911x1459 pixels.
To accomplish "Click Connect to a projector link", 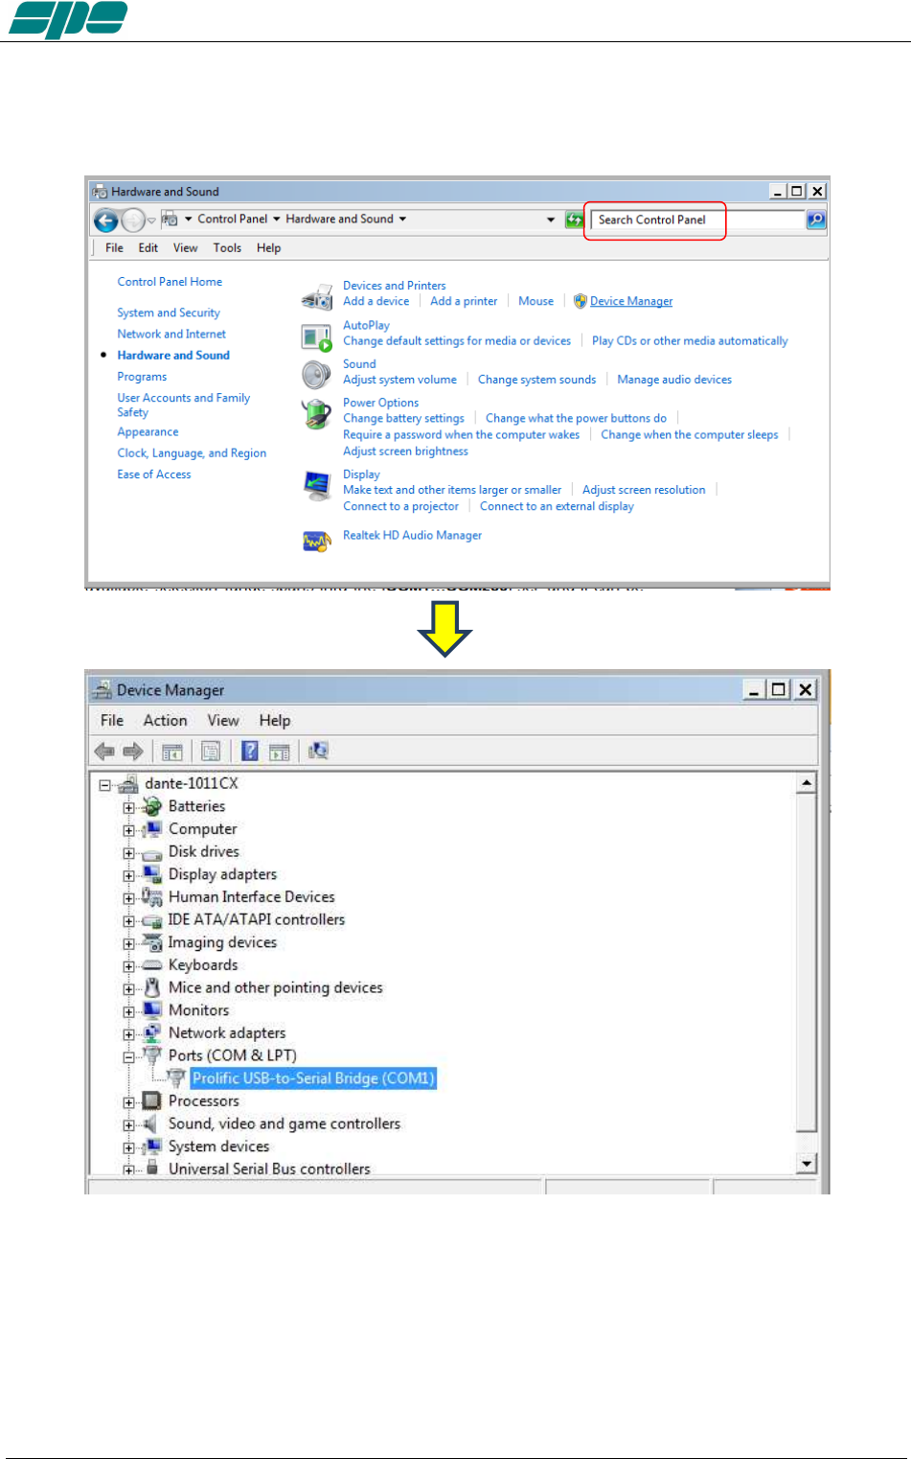I will tap(400, 506).
